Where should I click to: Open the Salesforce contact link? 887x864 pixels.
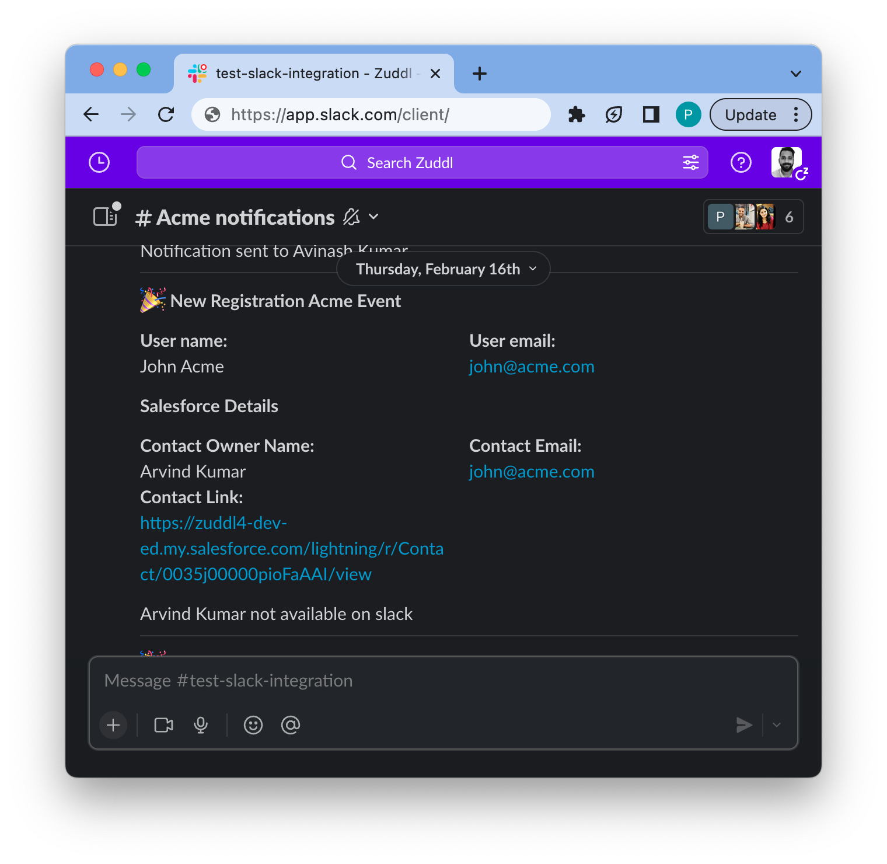[x=292, y=549]
